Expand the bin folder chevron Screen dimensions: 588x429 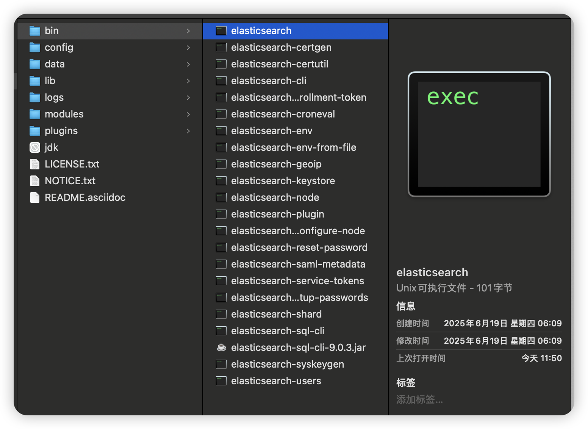(x=188, y=31)
